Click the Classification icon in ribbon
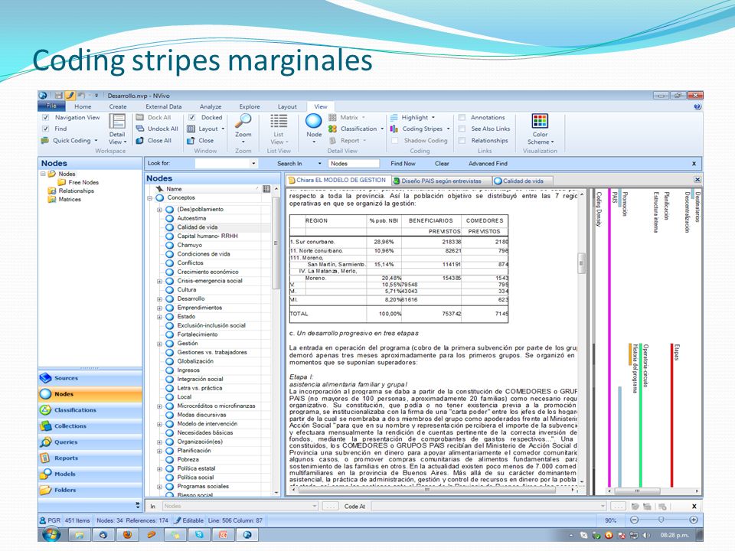This screenshot has width=735, height=551. 333,129
